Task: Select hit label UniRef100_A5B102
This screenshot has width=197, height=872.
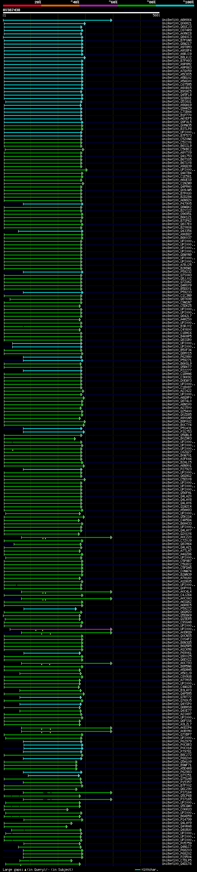Action: 177,78
